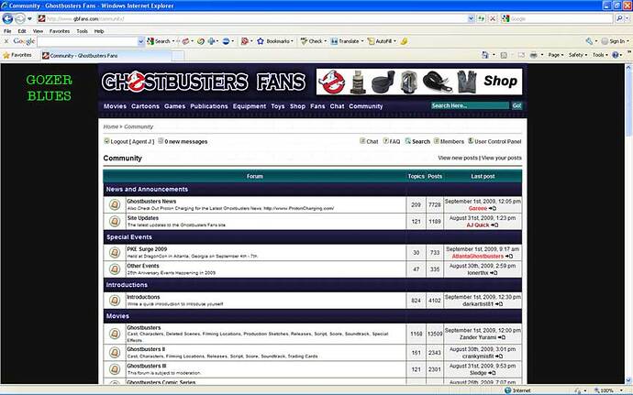The width and height of the screenshot is (633, 395).
Task: Open the Ghostbusters II forum
Action: point(146,349)
